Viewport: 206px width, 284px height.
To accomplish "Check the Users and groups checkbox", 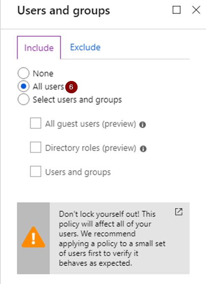I will (x=36, y=171).
